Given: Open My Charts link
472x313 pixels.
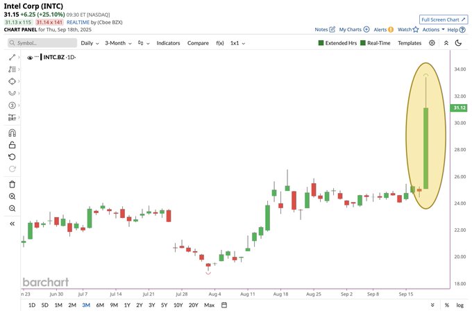Looking at the screenshot, I should (x=354, y=29).
